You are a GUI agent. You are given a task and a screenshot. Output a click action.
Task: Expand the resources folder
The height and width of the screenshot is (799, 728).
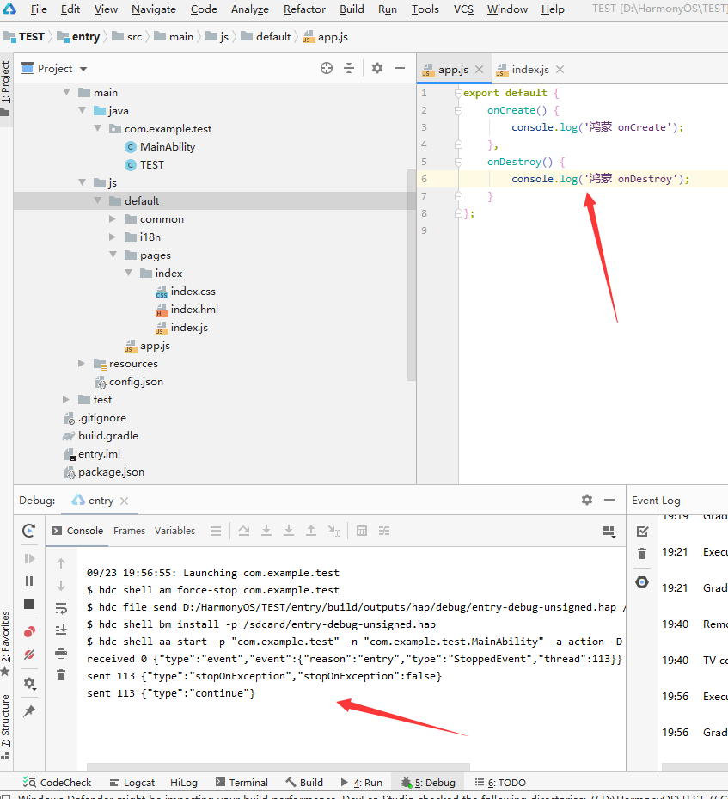point(82,363)
